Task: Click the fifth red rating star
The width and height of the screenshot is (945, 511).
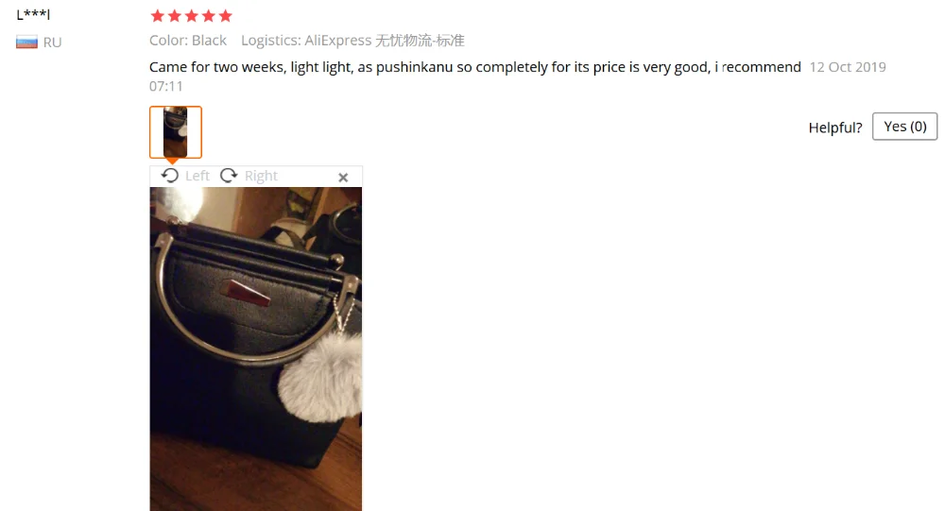Action: (x=226, y=16)
